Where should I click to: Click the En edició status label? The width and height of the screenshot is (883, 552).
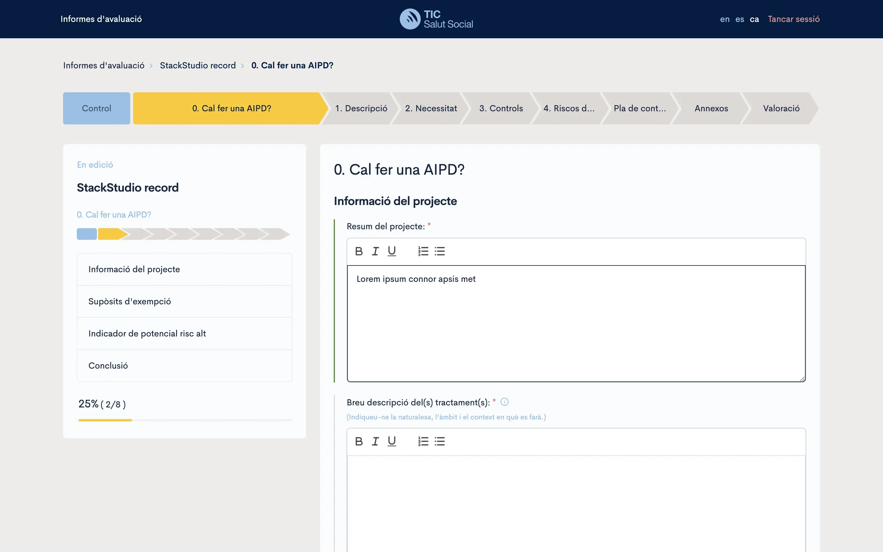click(95, 165)
